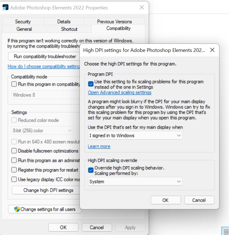Open the Previous Versions tab

pyautogui.click(x=114, y=22)
